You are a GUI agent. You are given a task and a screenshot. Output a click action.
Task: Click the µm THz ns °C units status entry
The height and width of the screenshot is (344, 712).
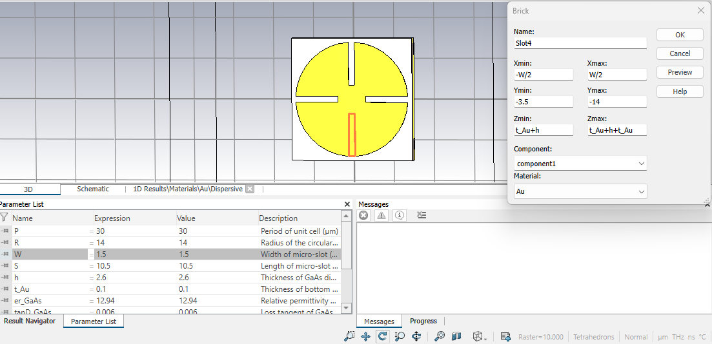coord(682,337)
